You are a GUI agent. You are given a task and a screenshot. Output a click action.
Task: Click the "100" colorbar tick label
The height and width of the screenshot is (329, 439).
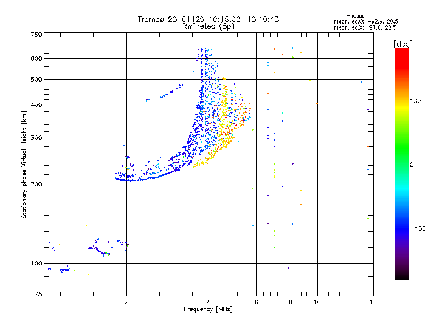click(415, 101)
